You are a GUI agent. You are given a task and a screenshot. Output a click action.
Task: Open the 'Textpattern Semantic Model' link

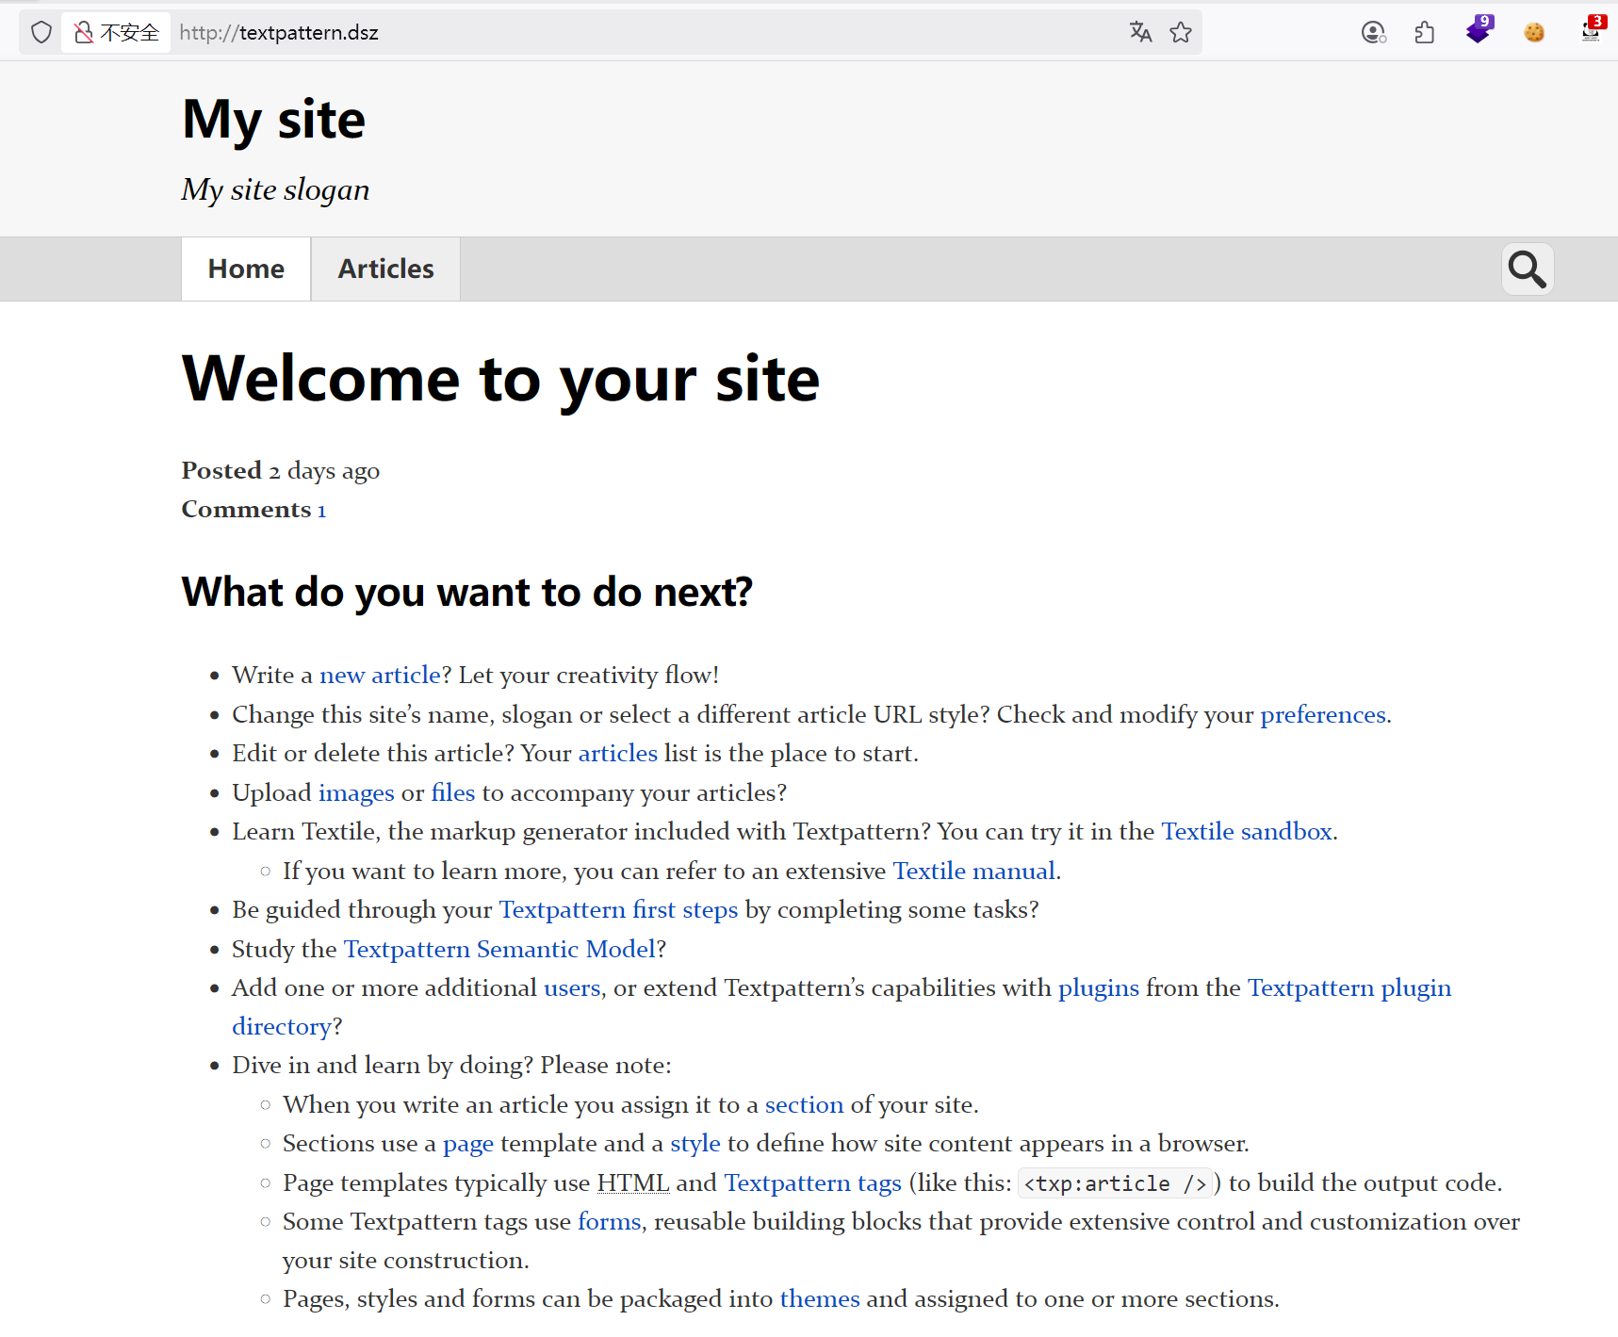pyautogui.click(x=499, y=950)
